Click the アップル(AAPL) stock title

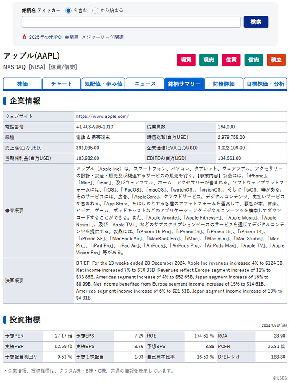(x=31, y=56)
